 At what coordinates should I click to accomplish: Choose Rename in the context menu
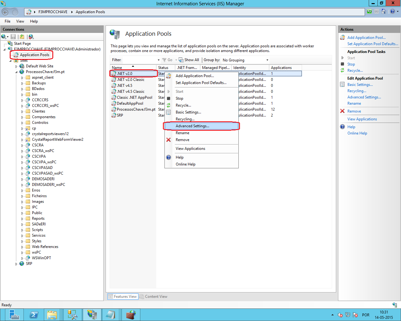click(x=201, y=133)
